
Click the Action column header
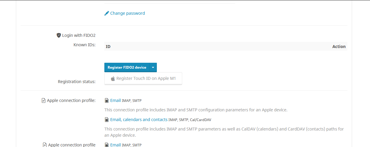pyautogui.click(x=339, y=47)
